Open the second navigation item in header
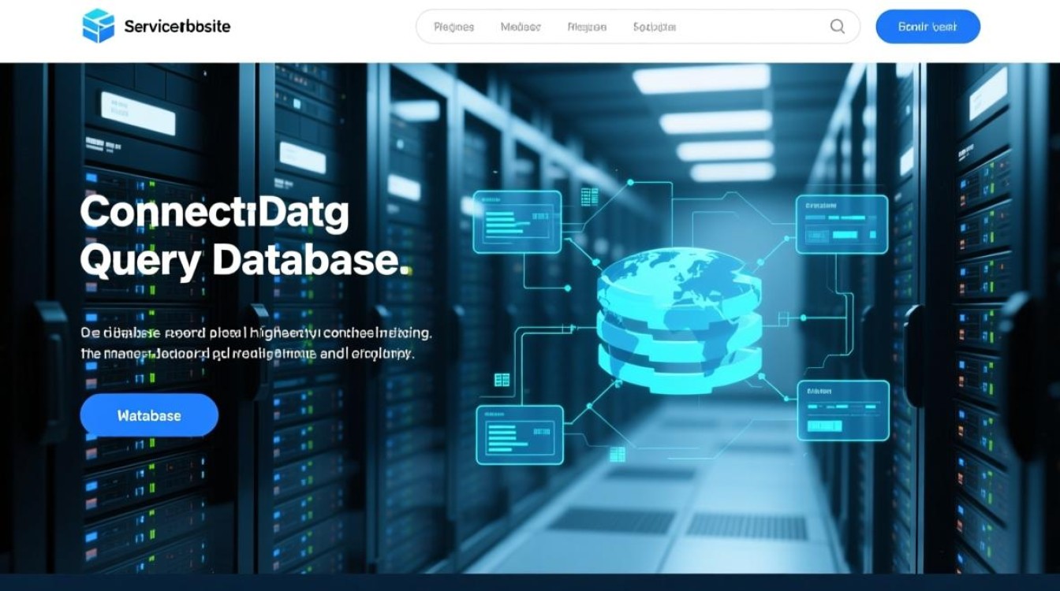 (521, 27)
